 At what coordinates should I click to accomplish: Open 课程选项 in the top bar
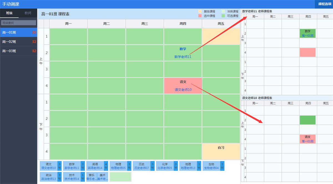pyautogui.click(x=324, y=4)
